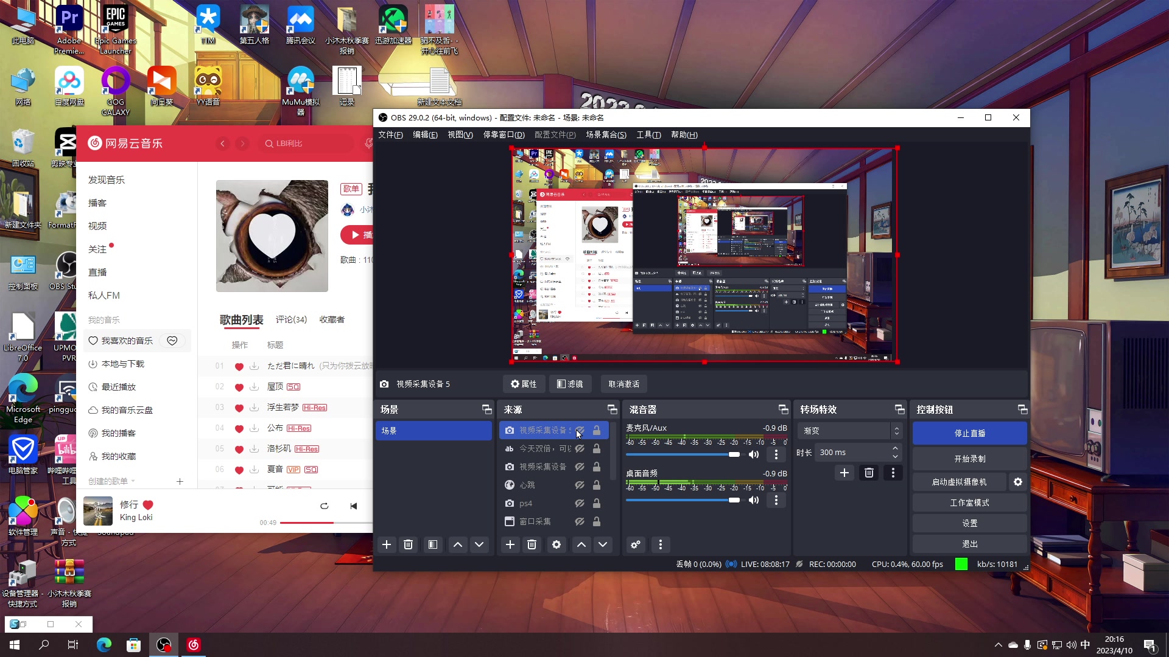The width and height of the screenshot is (1169, 657).
Task: Click 启动虚拟摄像机 button
Action: [960, 482]
